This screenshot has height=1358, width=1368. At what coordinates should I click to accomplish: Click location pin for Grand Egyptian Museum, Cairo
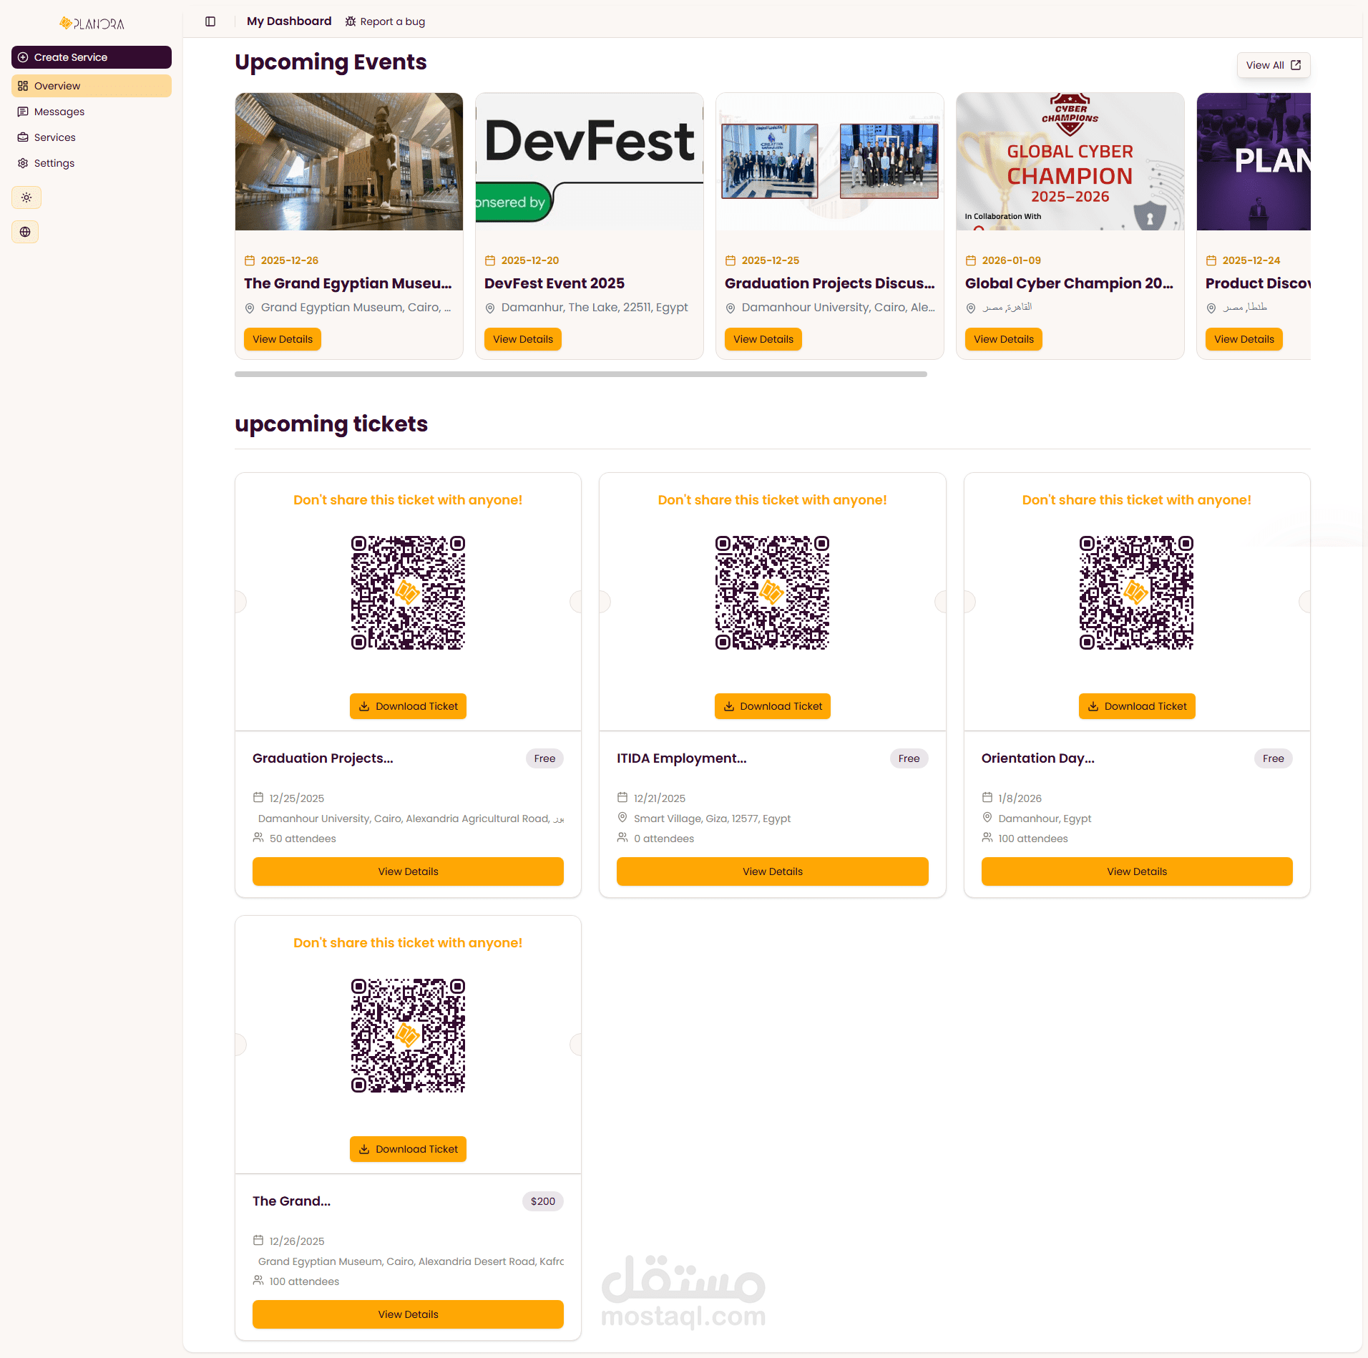point(250,308)
